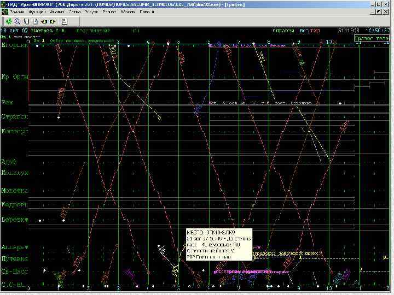Select the 'Березит' station label
This screenshot has width=394, height=295.
click(x=15, y=220)
